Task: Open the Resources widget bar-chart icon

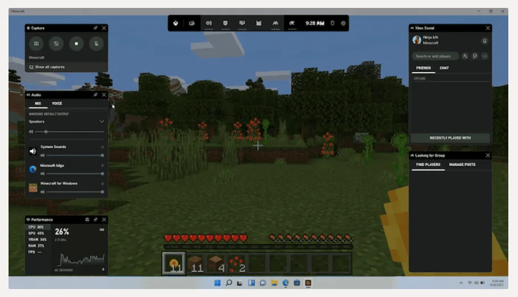Action: [x=259, y=23]
